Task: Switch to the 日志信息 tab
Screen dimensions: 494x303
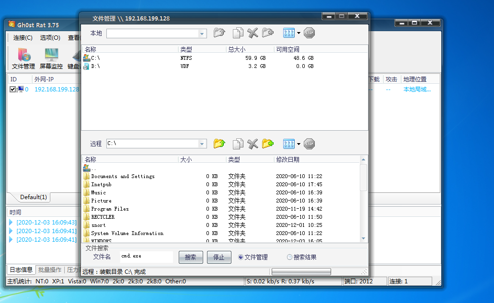Action: click(21, 269)
